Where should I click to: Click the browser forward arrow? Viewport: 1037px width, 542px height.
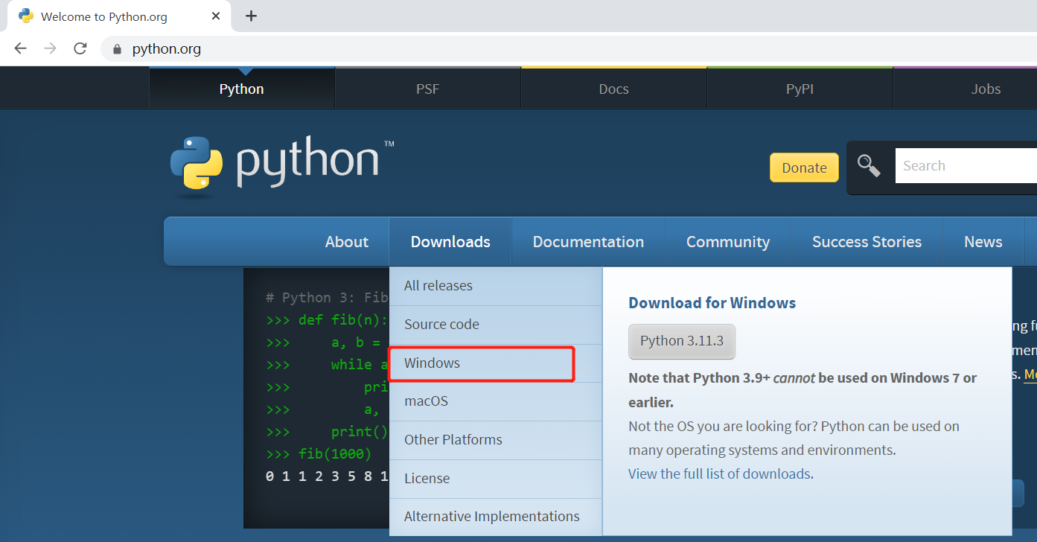coord(50,48)
